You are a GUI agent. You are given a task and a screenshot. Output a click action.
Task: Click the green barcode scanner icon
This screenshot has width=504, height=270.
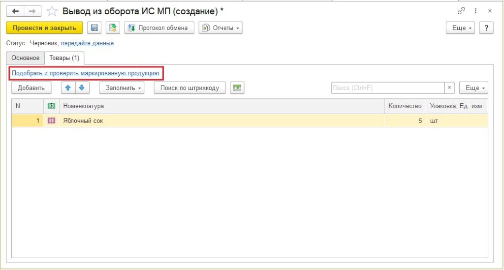[237, 88]
